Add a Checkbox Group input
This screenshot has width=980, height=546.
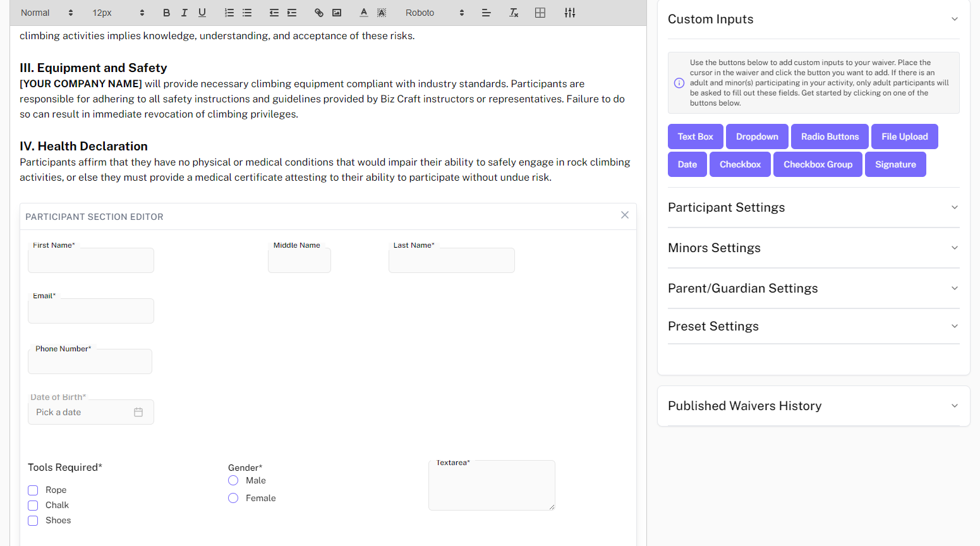coord(818,164)
